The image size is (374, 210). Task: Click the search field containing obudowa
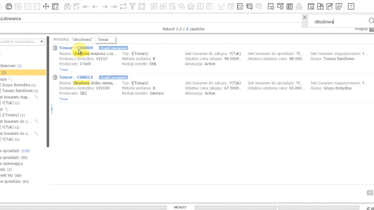click(338, 22)
